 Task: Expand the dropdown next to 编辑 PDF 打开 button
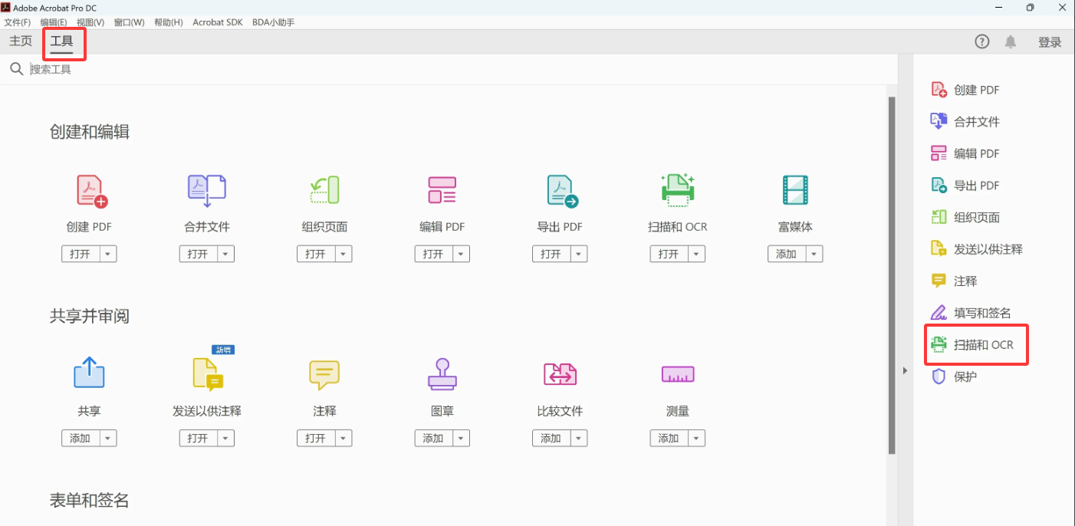tap(460, 253)
